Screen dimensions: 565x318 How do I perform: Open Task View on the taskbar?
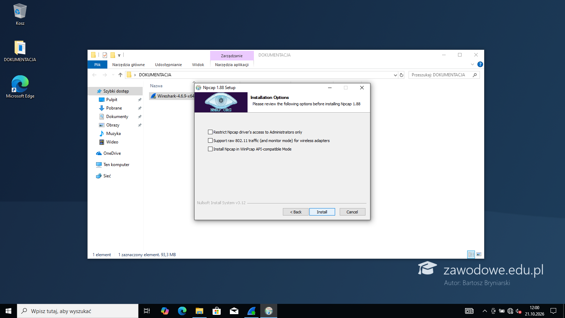(147, 311)
